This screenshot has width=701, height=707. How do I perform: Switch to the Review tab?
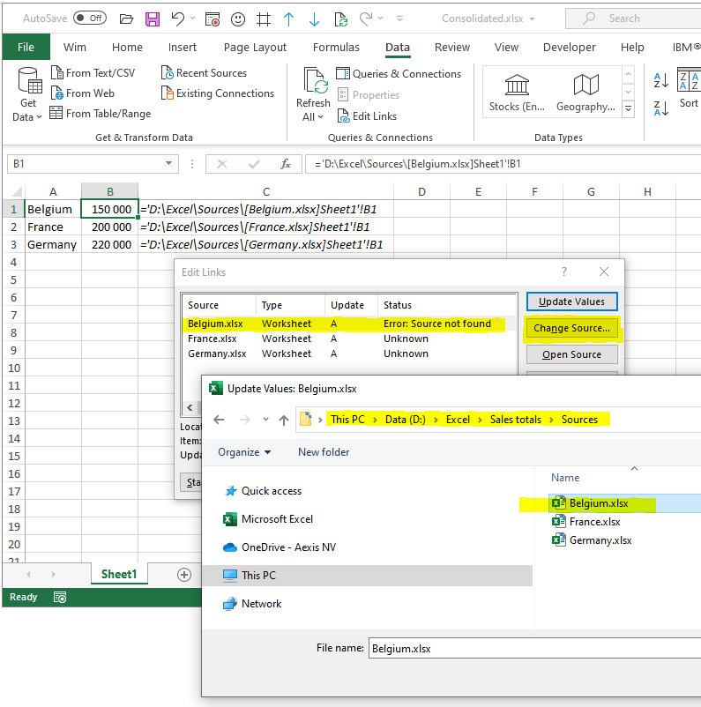[452, 47]
